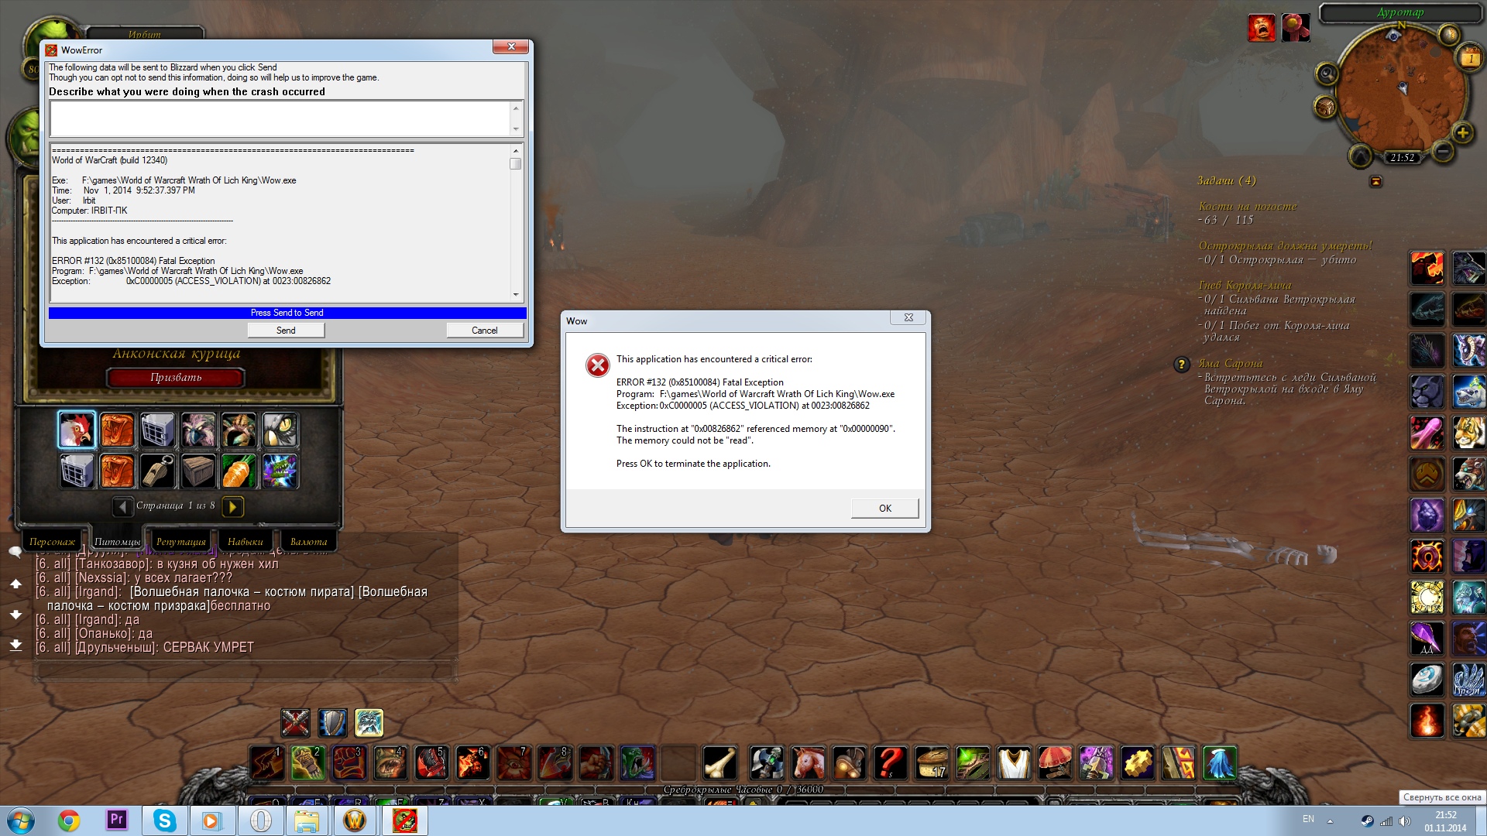
Task: Select the white owl eye pet icon
Action: pyautogui.click(x=280, y=430)
